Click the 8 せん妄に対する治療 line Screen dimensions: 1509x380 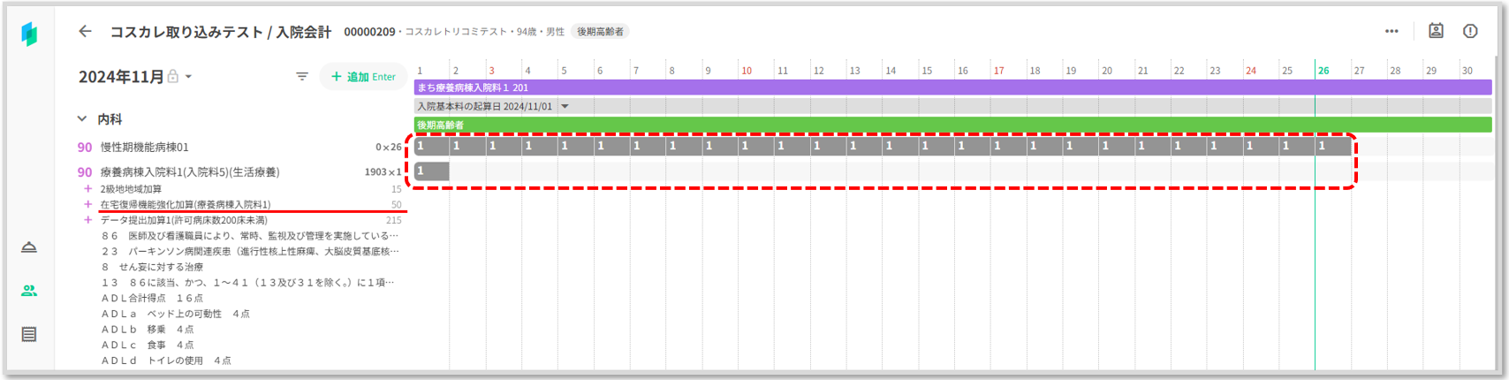tap(152, 267)
